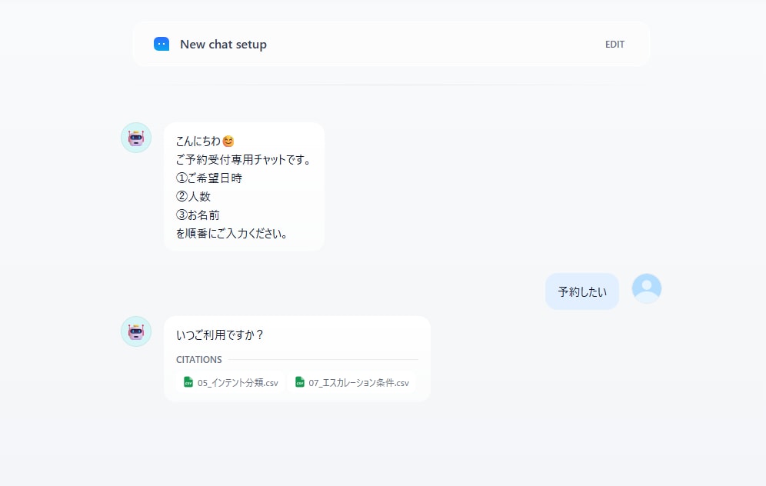Open the EDIT link for chat setup

(x=614, y=45)
